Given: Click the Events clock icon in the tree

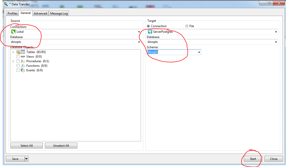Looking at the screenshot, I should coord(22,70).
